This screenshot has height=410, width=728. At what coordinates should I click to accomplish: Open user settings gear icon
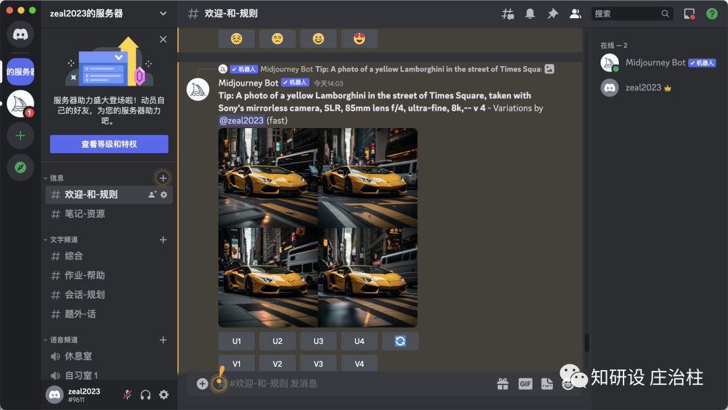coord(164,394)
